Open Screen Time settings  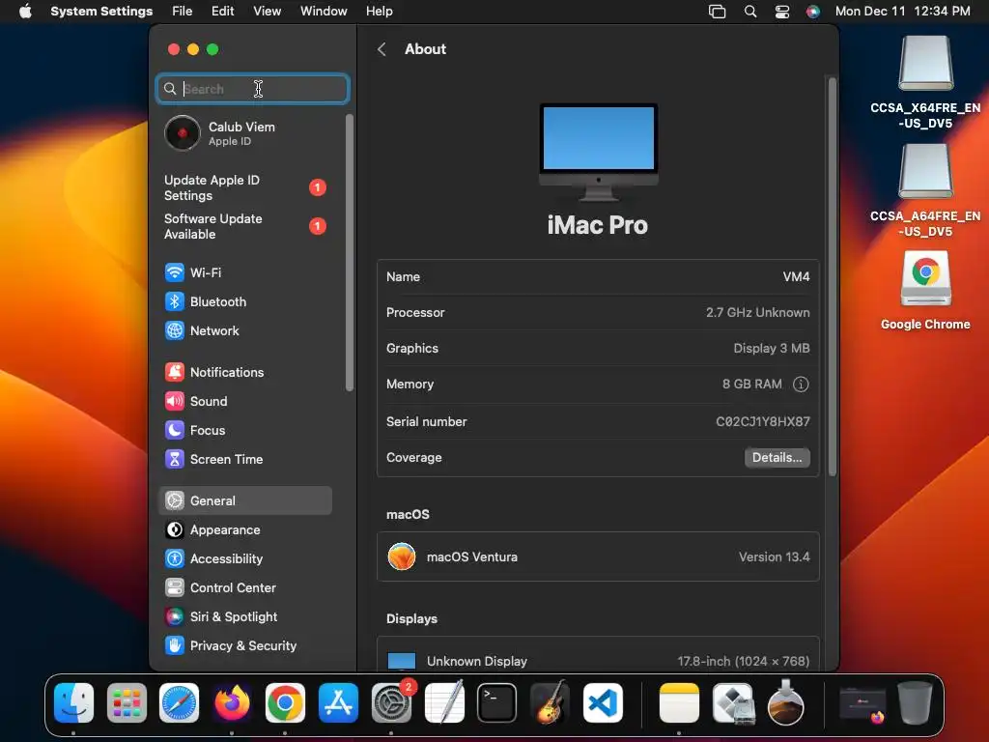[x=245, y=459]
